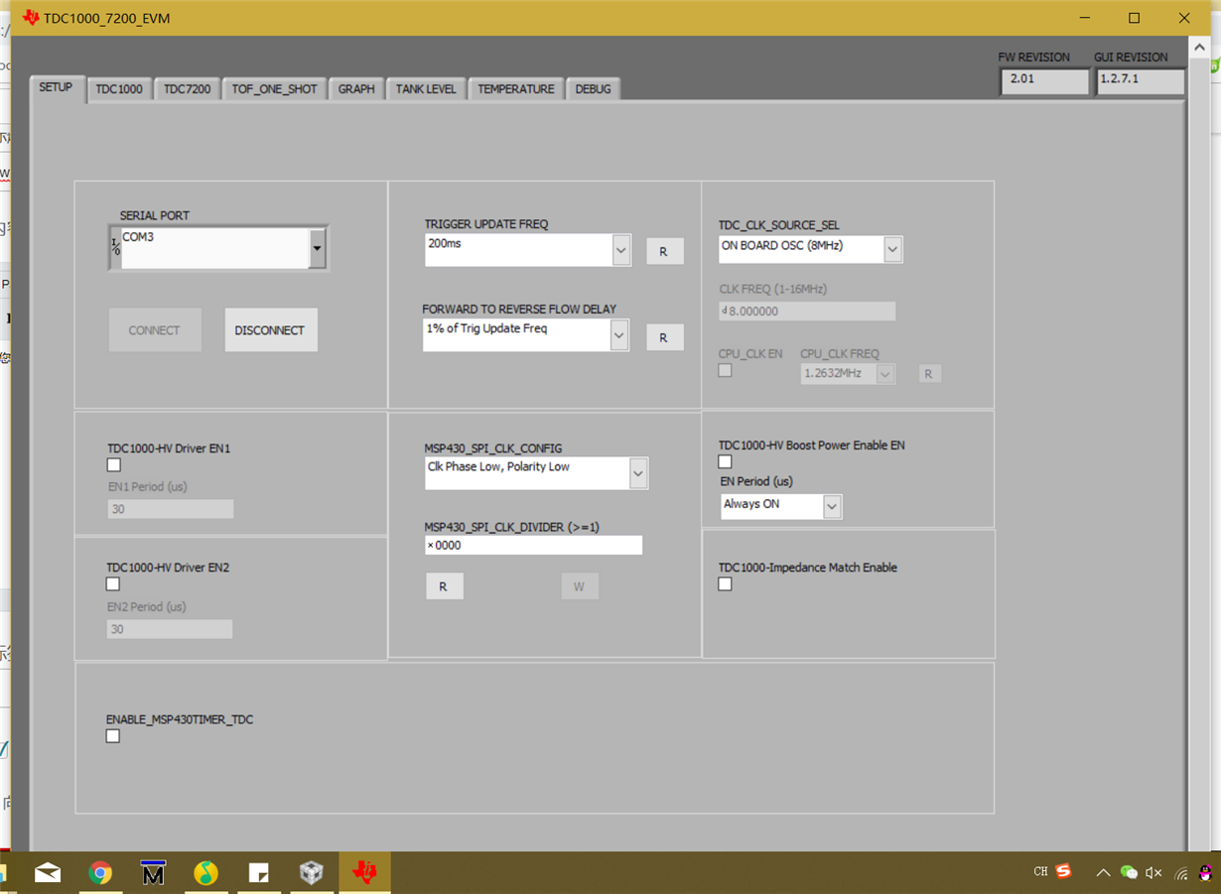
Task: Click R button below SPI CLK DIVIDER
Action: click(x=445, y=586)
